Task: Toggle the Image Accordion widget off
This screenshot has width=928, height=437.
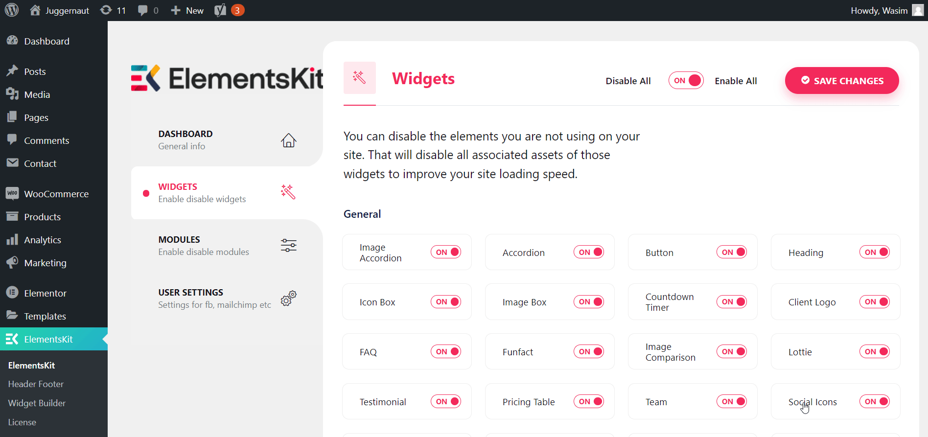Action: [x=446, y=252]
